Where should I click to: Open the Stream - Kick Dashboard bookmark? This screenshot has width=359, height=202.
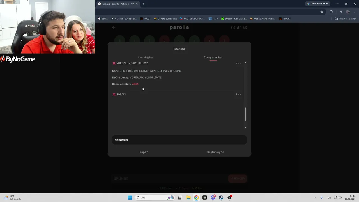pos(234,19)
